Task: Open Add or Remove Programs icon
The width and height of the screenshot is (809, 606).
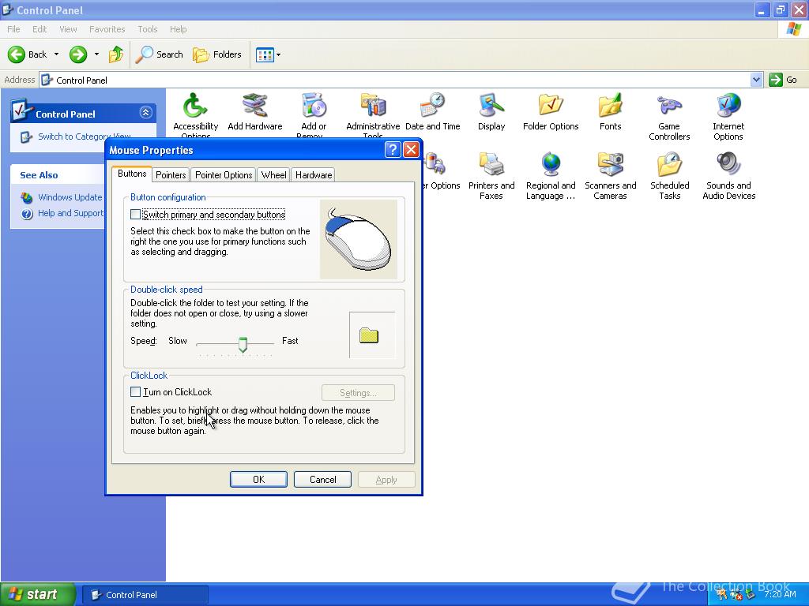Action: tap(314, 106)
